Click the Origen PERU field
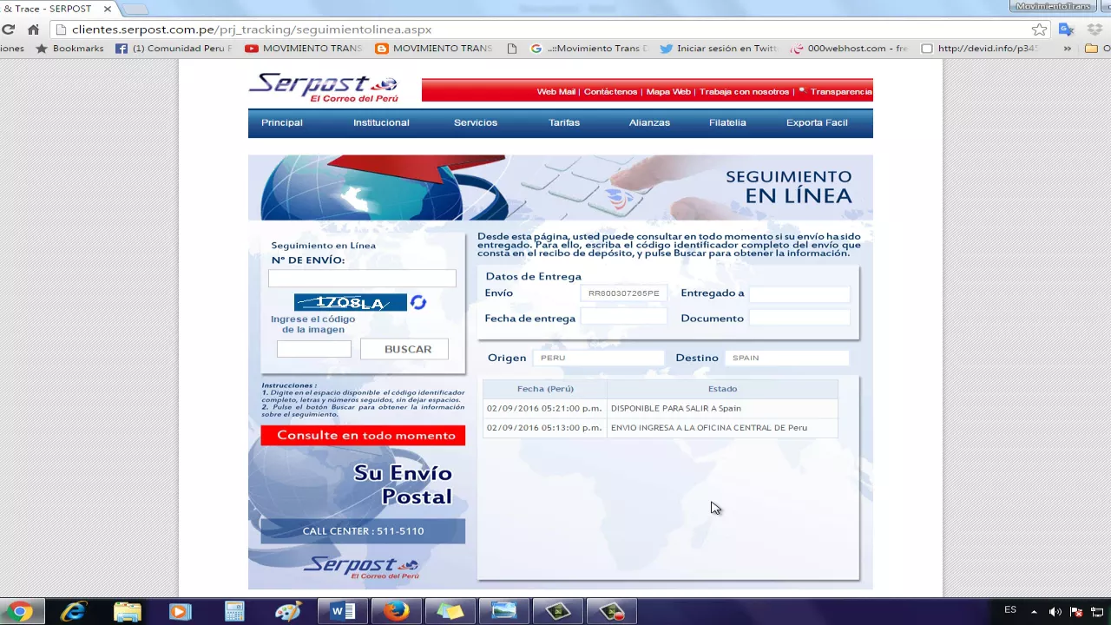This screenshot has height=625, width=1111. coord(599,358)
